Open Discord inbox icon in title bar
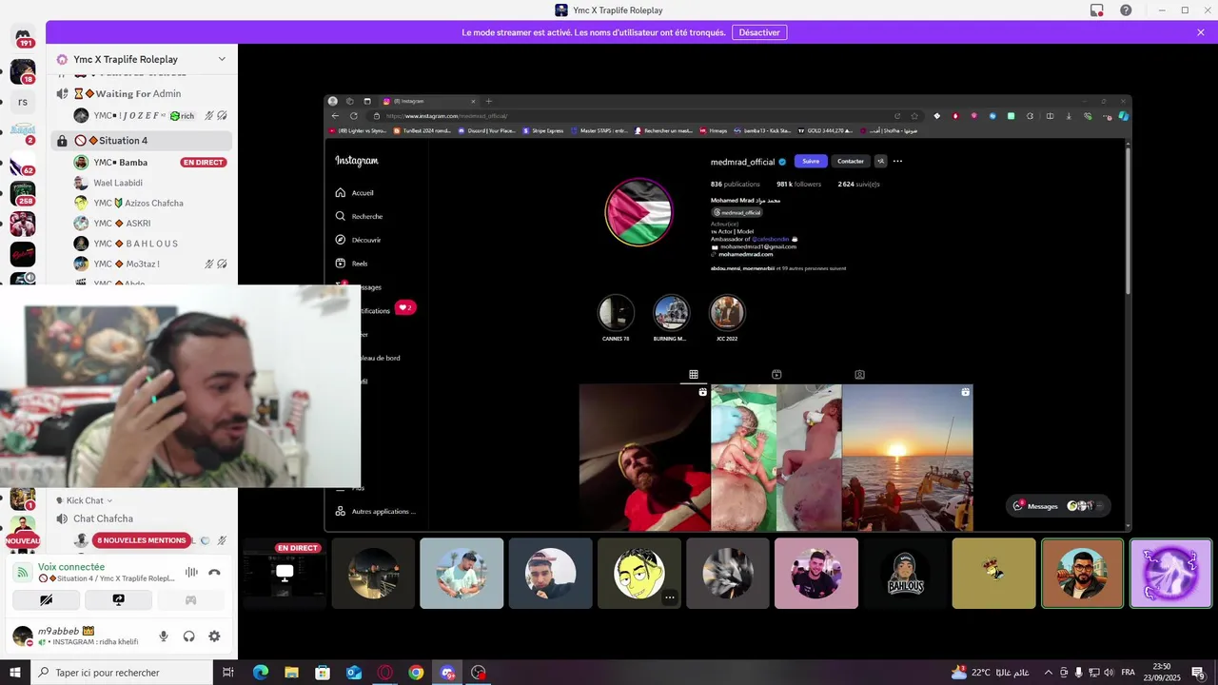Viewport: 1218px width, 685px height. pos(1097,10)
